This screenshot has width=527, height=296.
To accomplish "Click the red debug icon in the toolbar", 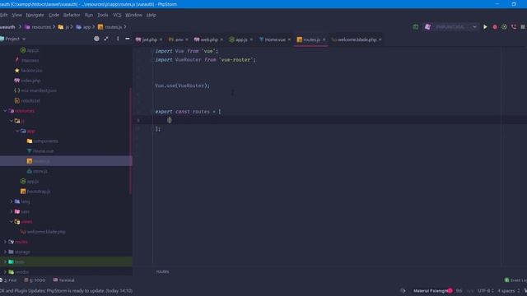I will (x=495, y=27).
